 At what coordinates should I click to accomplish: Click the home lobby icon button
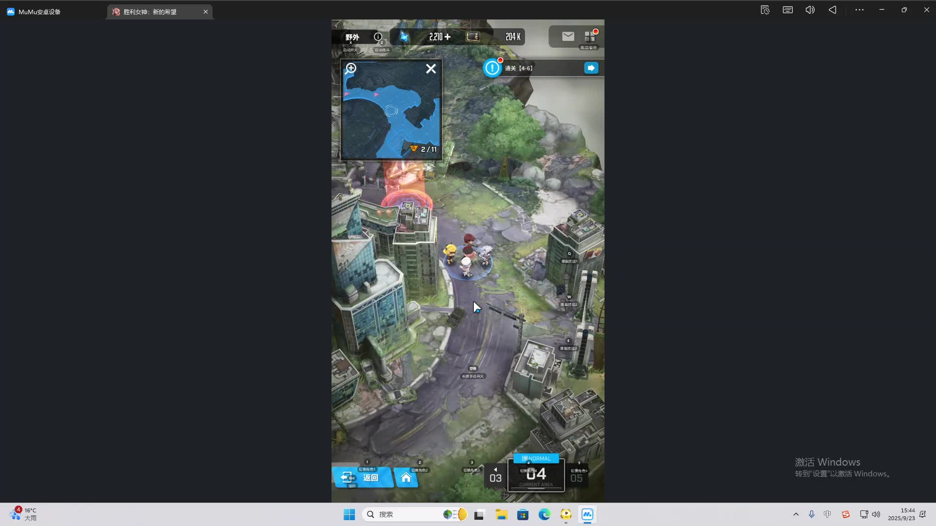pyautogui.click(x=406, y=477)
